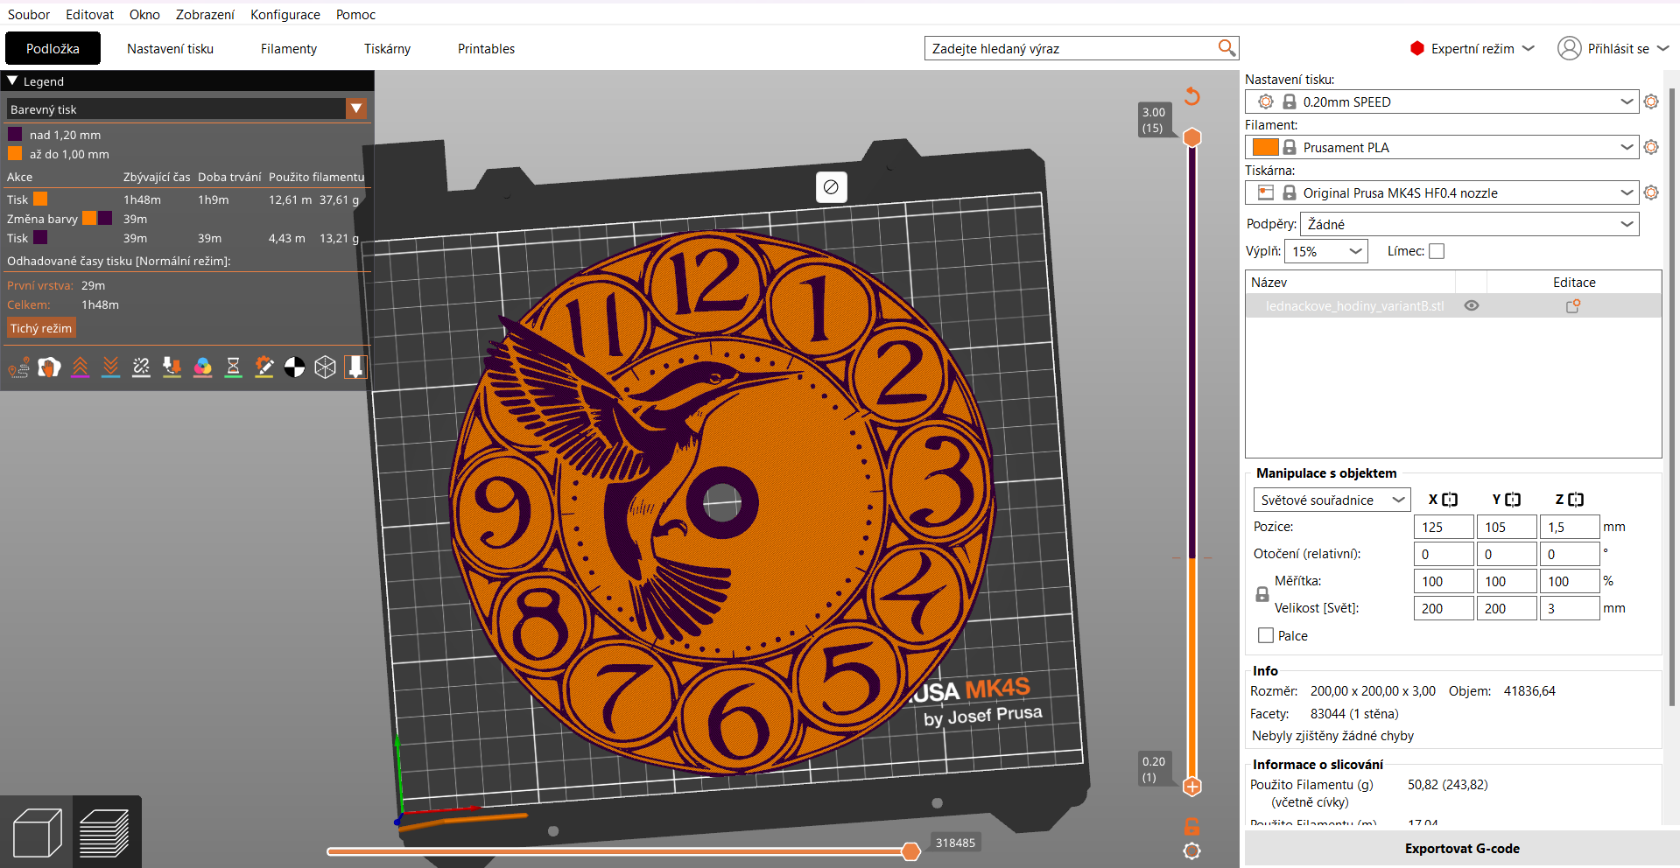This screenshot has width=1680, height=868.
Task: Collapse the Legend panel triangle
Action: click(12, 80)
